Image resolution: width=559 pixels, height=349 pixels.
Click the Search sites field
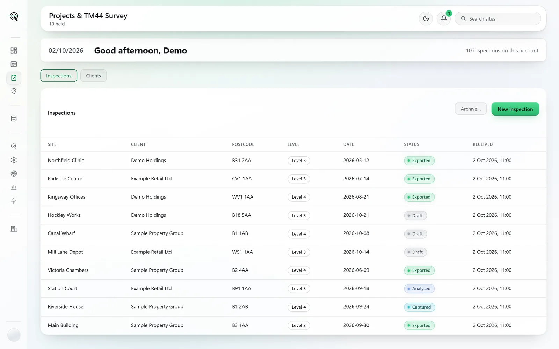pyautogui.click(x=498, y=18)
